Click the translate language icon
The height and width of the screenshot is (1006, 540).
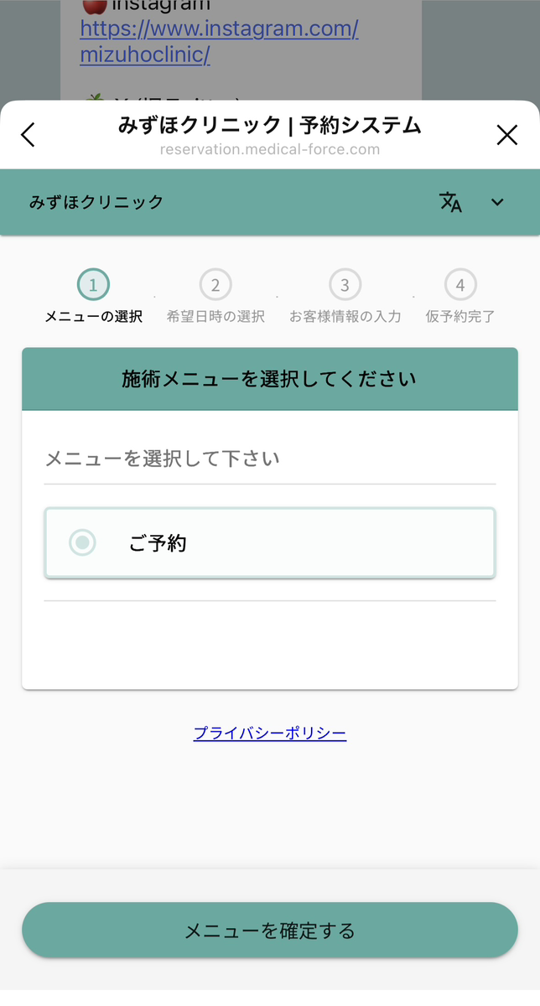pyautogui.click(x=451, y=202)
